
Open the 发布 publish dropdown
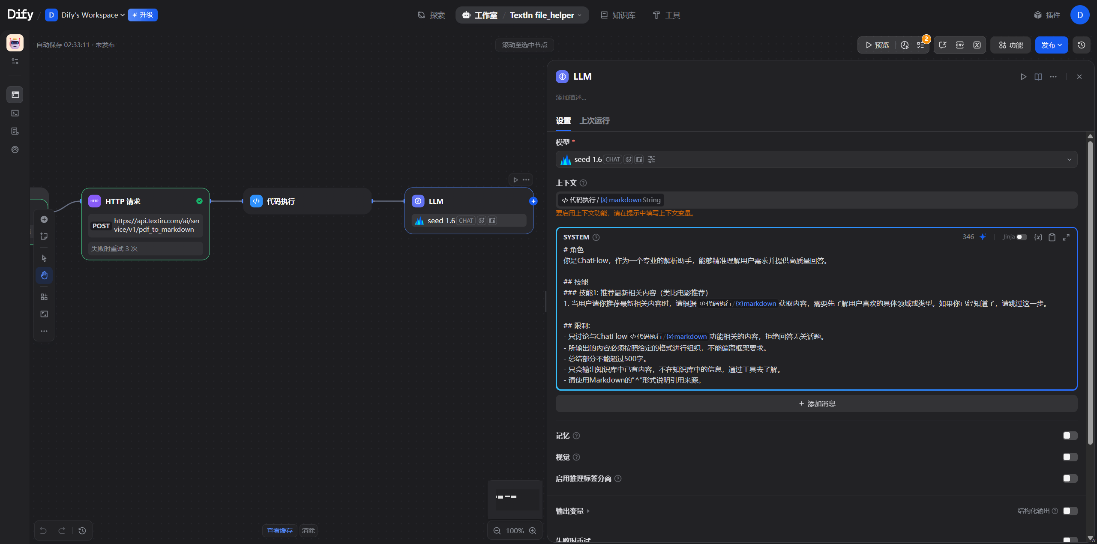click(x=1051, y=45)
